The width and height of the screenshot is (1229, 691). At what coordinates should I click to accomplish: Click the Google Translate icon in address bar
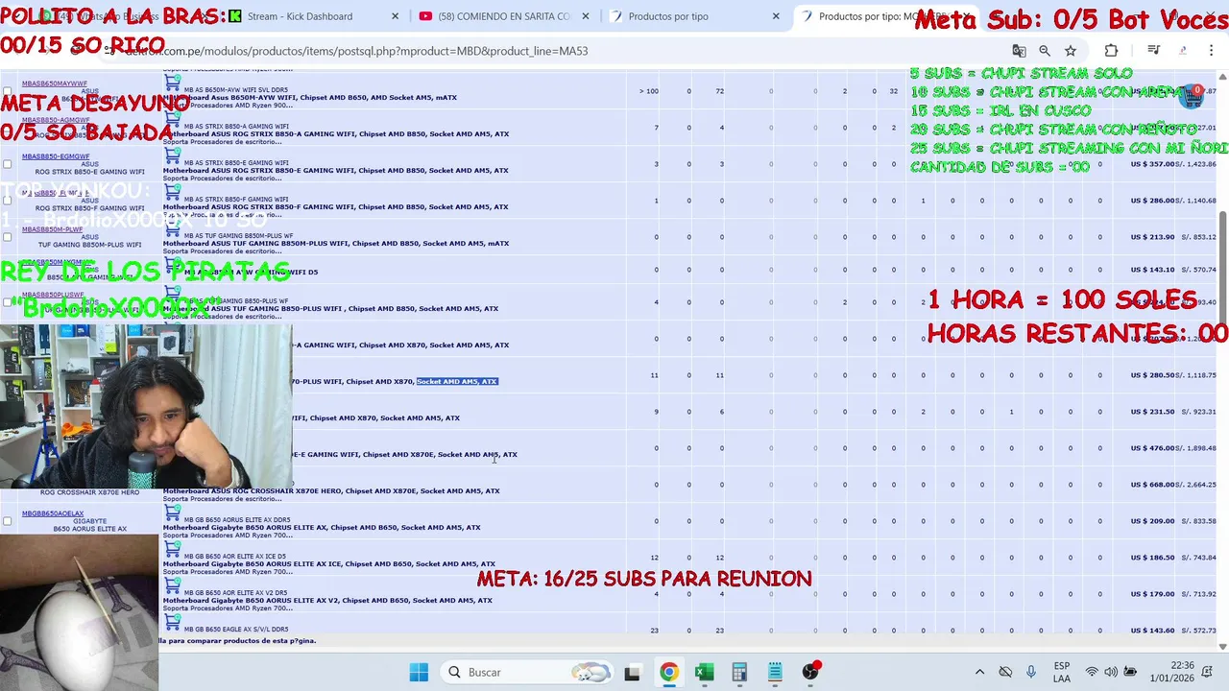[x=1019, y=51]
